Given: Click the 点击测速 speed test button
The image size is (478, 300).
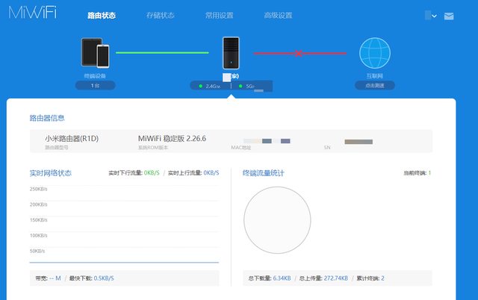Looking at the screenshot, I should click(x=375, y=86).
